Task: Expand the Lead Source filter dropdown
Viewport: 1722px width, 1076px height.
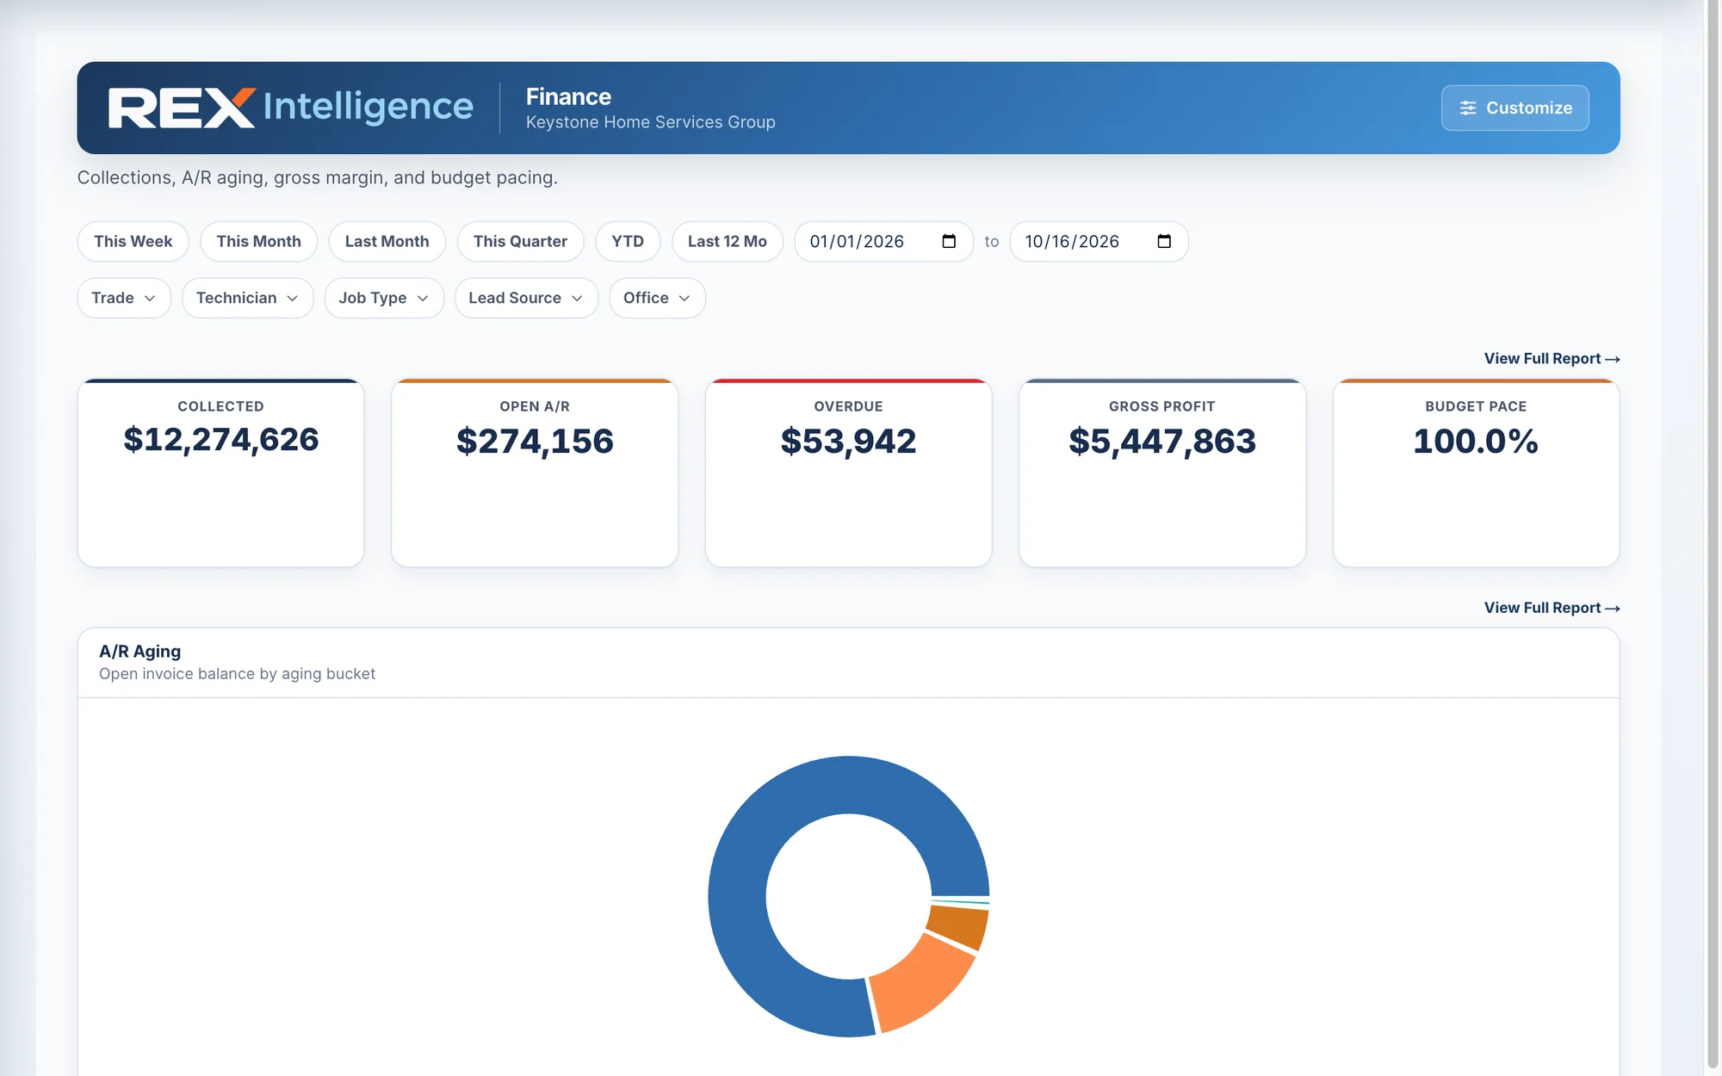Action: pos(526,298)
